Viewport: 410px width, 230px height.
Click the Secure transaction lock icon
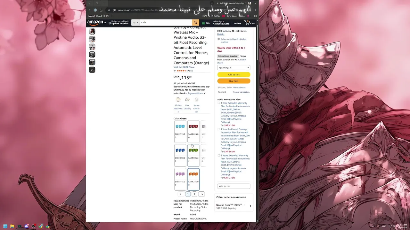196,100
